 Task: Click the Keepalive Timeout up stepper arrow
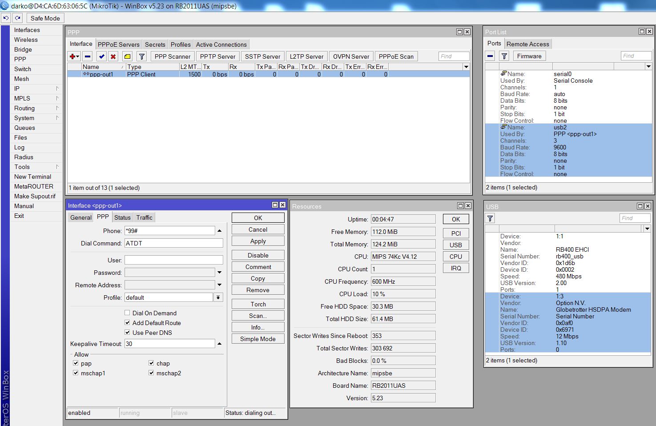(x=219, y=343)
